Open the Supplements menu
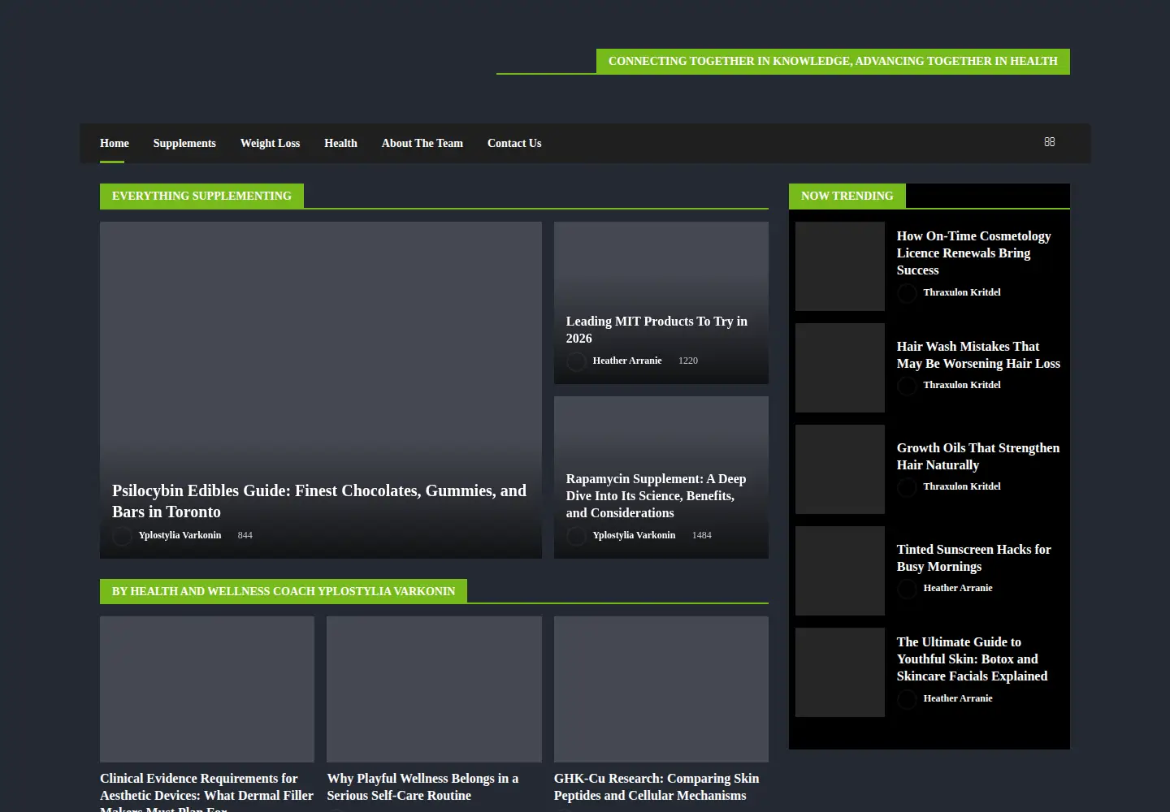1170x812 pixels. 184,143
